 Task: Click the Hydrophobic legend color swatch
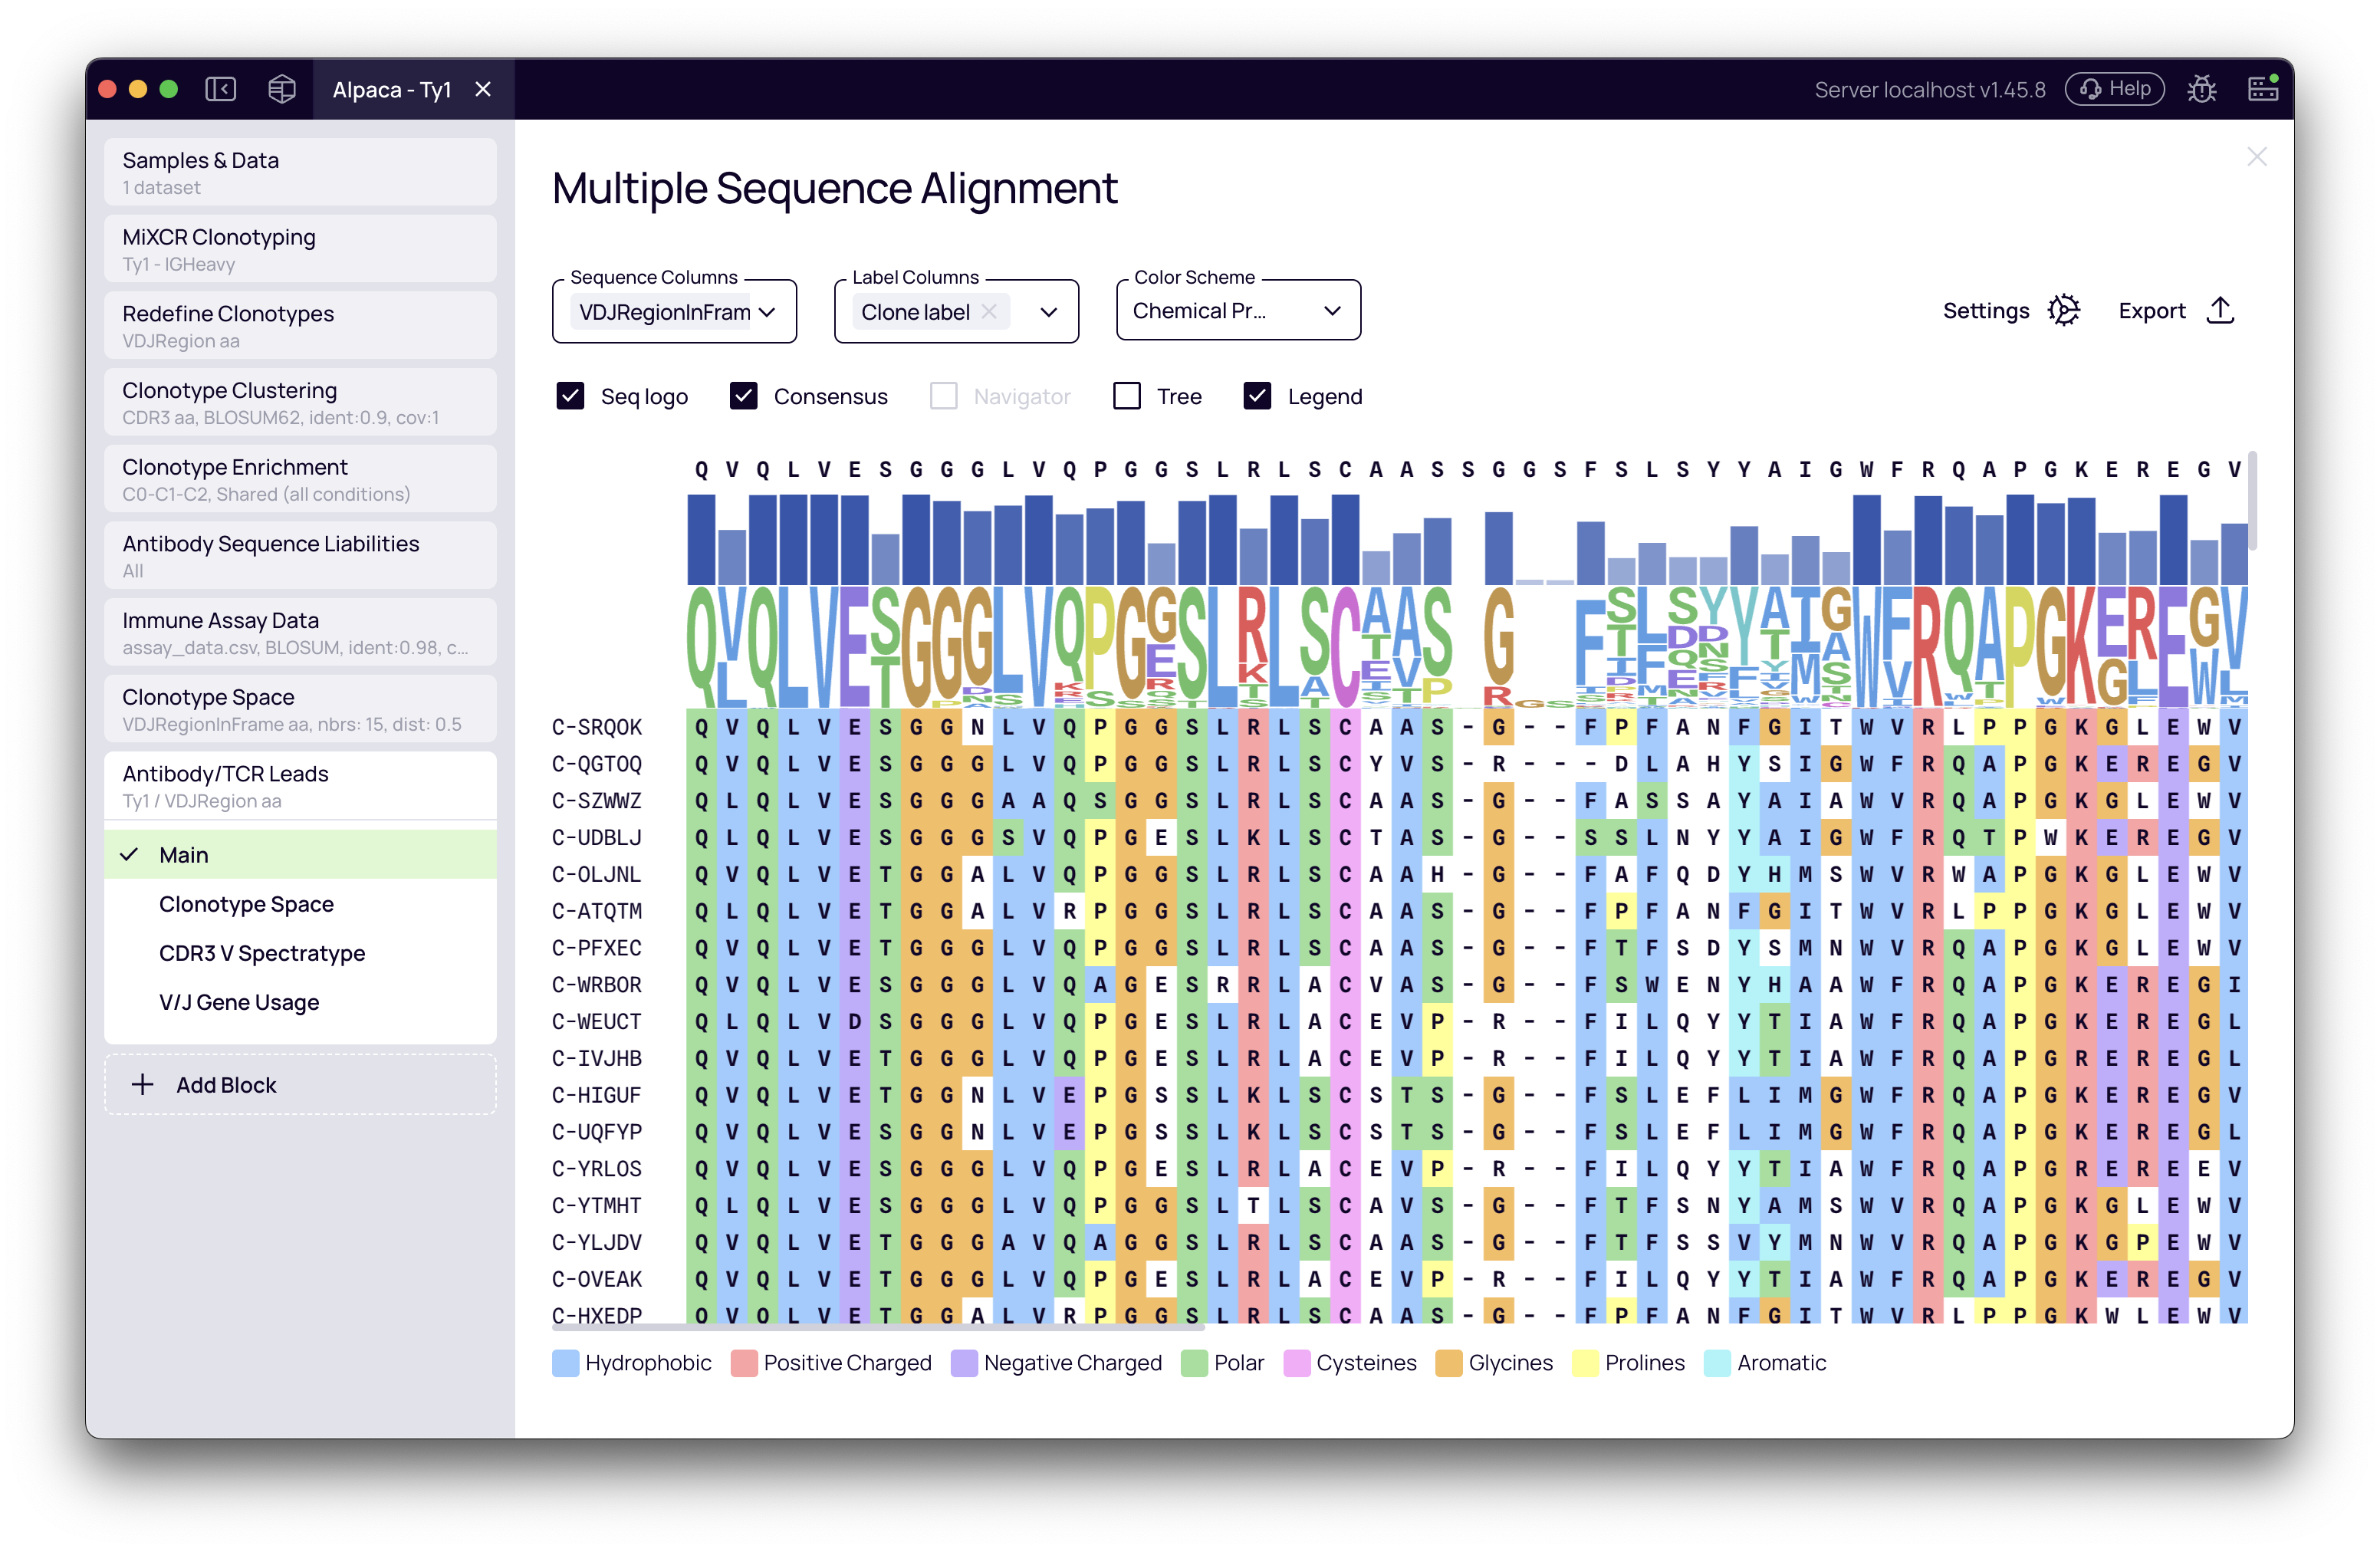[566, 1363]
